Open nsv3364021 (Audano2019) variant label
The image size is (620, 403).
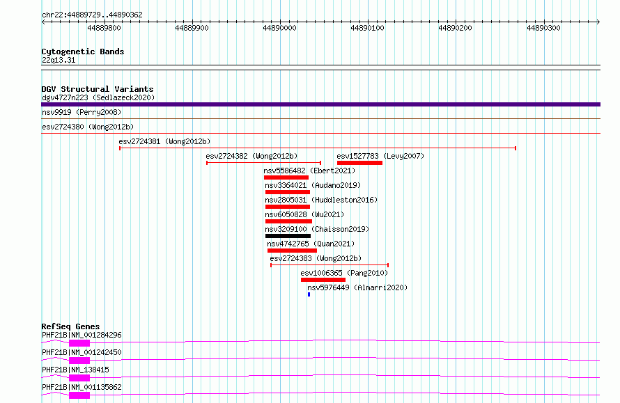tap(313, 185)
